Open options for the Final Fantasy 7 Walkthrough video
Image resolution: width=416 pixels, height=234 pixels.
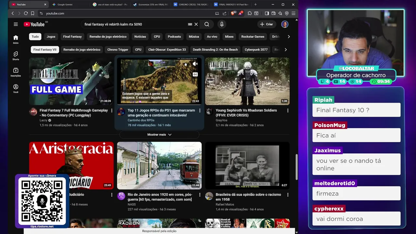[112, 110]
